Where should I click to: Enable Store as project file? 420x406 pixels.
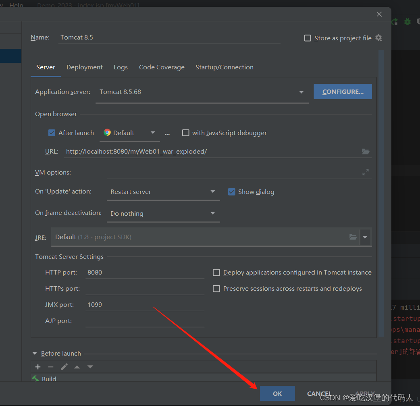(308, 38)
